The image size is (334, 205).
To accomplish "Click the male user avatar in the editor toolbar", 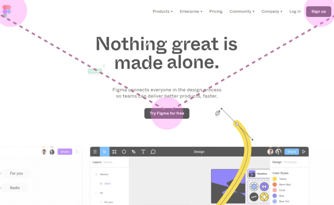I will pyautogui.click(x=270, y=151).
